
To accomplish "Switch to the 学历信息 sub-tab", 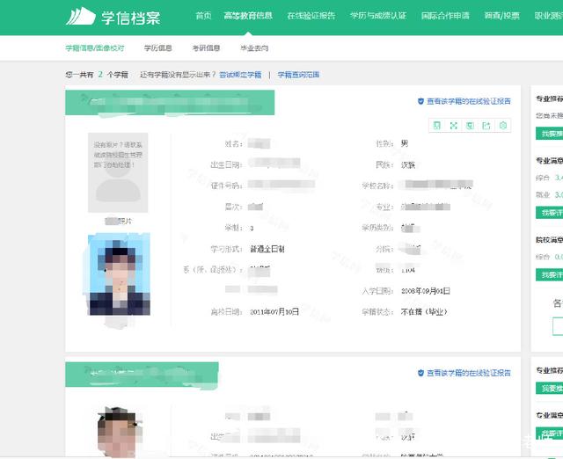I will [158, 48].
